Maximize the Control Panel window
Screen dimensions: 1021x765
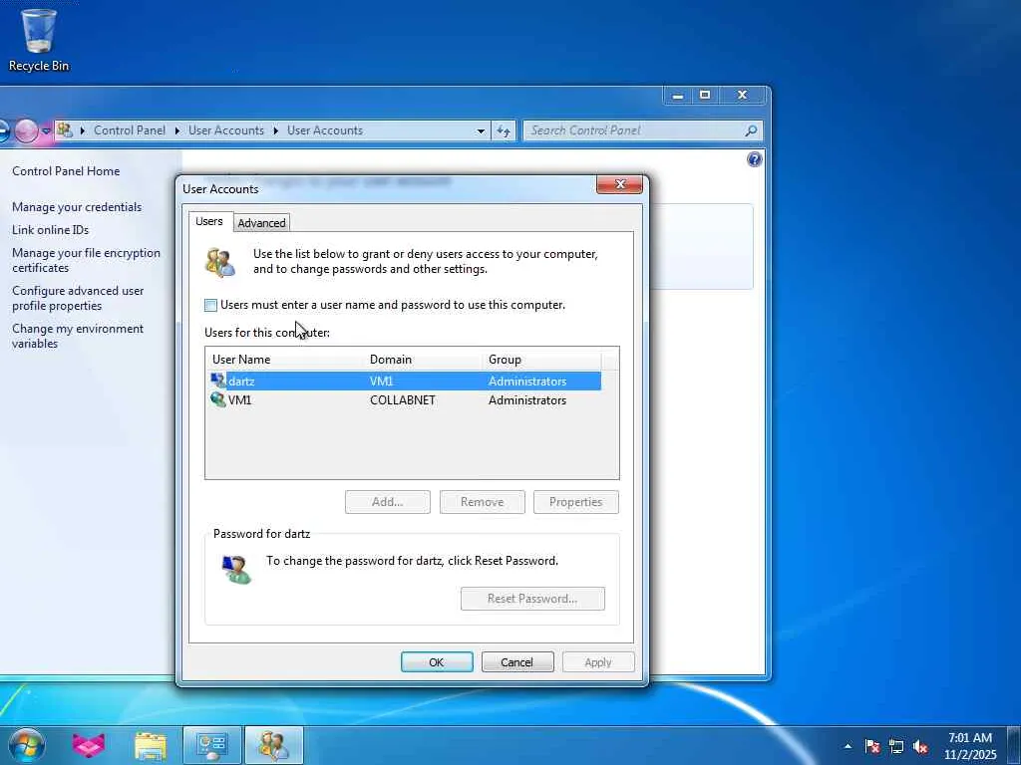[705, 95]
